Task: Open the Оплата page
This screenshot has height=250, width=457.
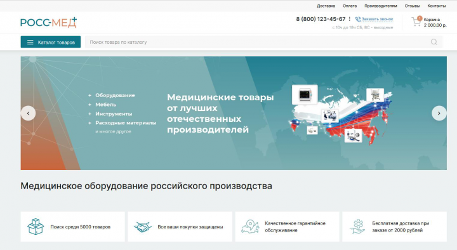Action: coord(350,6)
